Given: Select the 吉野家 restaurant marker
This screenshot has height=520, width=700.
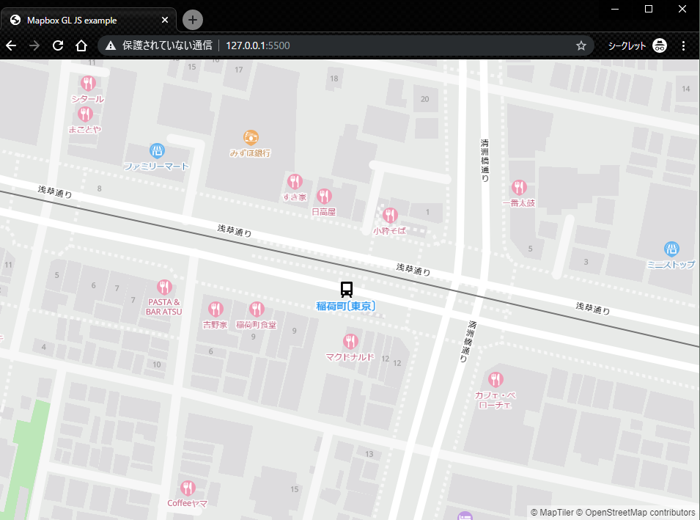Looking at the screenshot, I should (x=215, y=309).
